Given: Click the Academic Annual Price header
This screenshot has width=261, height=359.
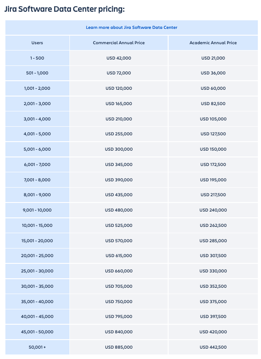Looking at the screenshot, I should click(x=213, y=43).
